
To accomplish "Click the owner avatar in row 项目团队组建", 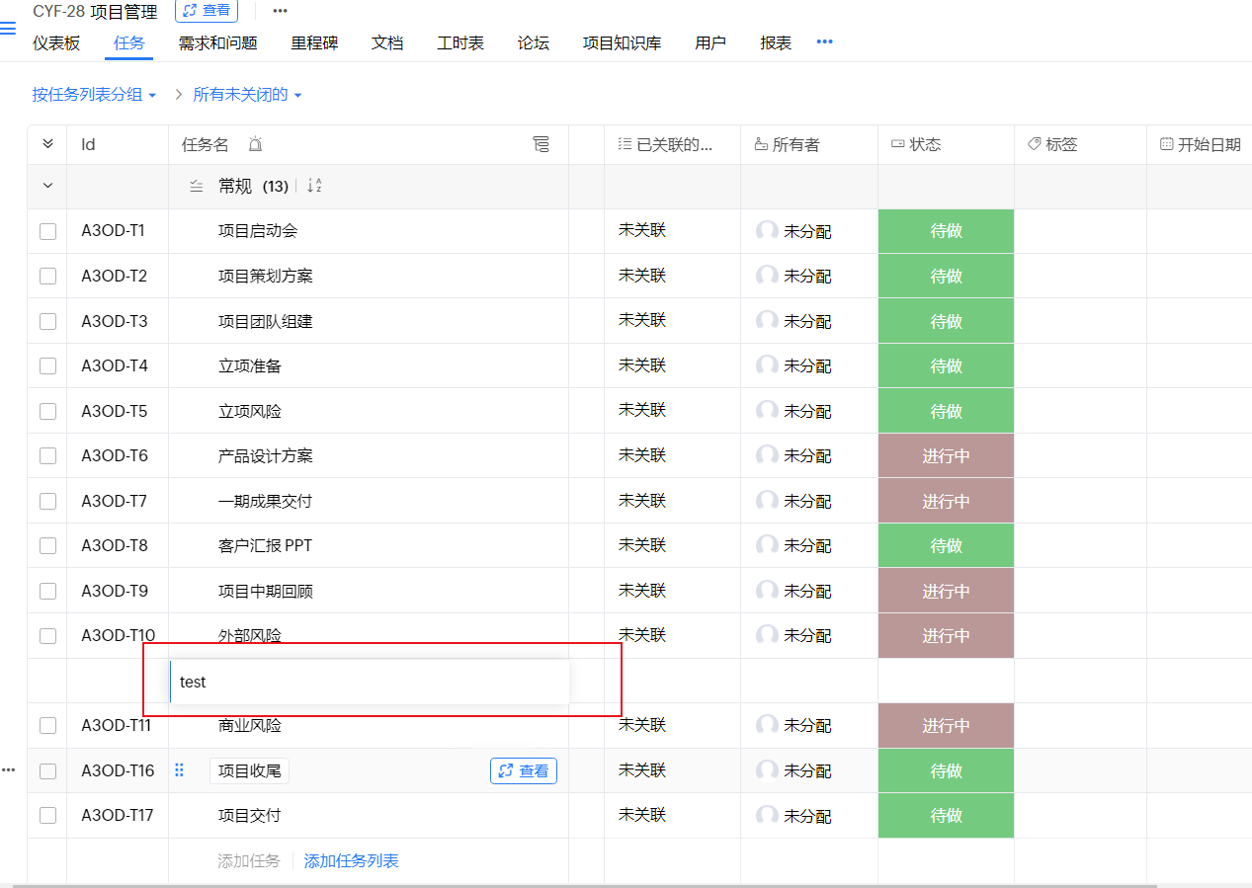I will (x=767, y=321).
